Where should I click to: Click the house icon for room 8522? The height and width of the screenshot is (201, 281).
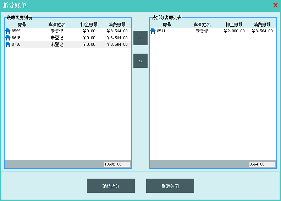tap(8, 31)
